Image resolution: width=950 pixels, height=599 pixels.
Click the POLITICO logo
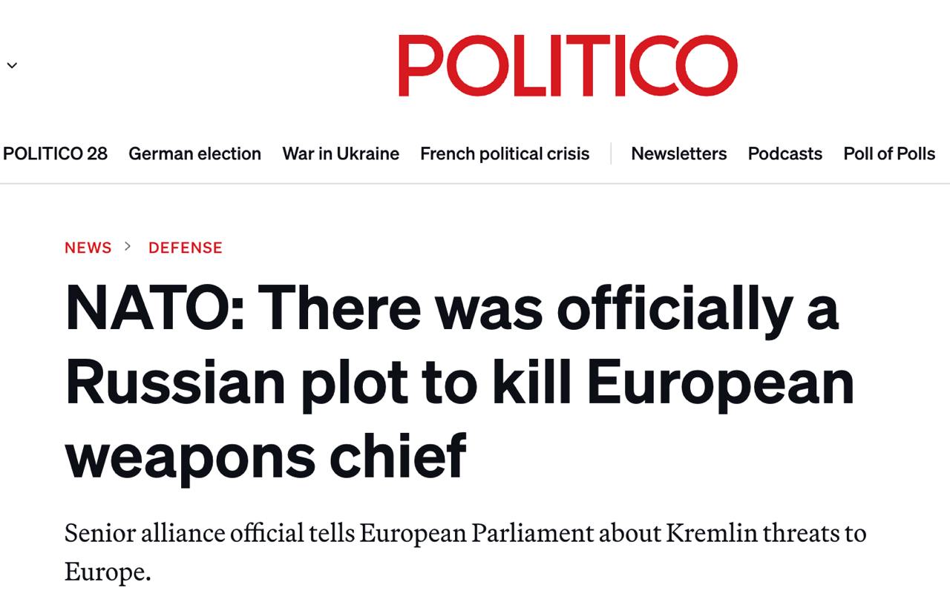tap(568, 65)
